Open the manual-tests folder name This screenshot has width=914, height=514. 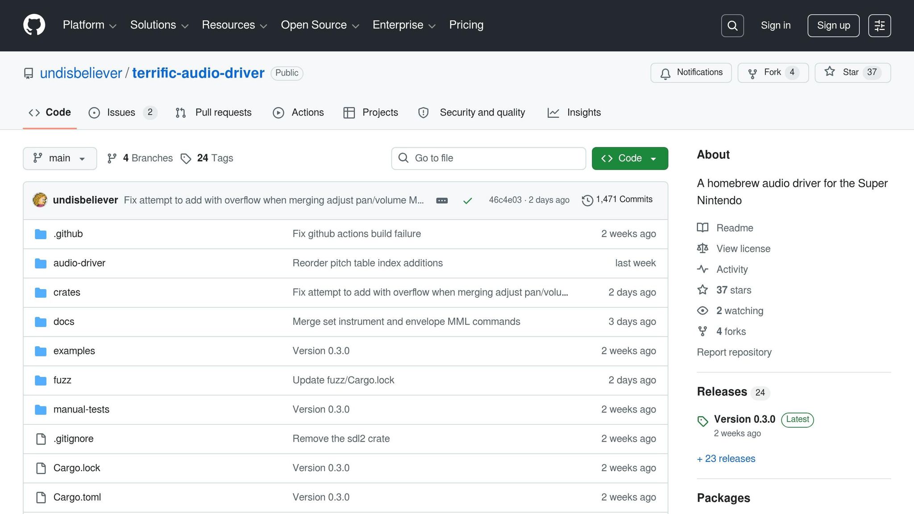pos(81,410)
